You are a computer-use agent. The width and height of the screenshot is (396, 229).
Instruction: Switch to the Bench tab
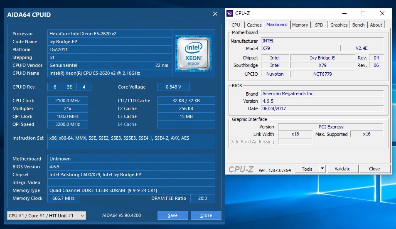tap(358, 25)
